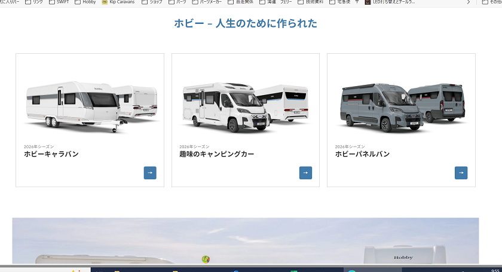Open the パーツメーカー bookmarks folder
Viewport: 502px width, 272px height.
click(x=207, y=2)
